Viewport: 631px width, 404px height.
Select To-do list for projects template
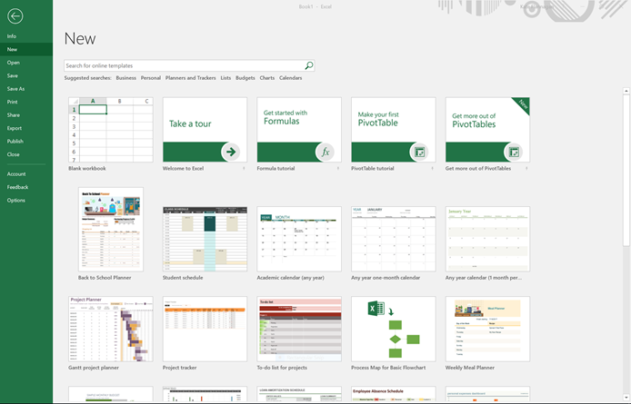pyautogui.click(x=299, y=330)
